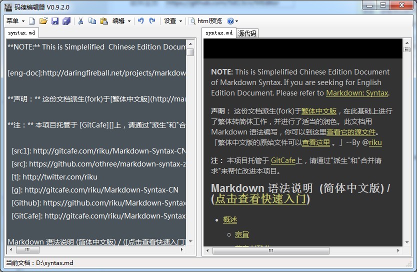Viewport: 417px width, 272px height.
Task: Click editor horizontal scrollbar left arrow
Action: pyautogui.click(x=11, y=249)
